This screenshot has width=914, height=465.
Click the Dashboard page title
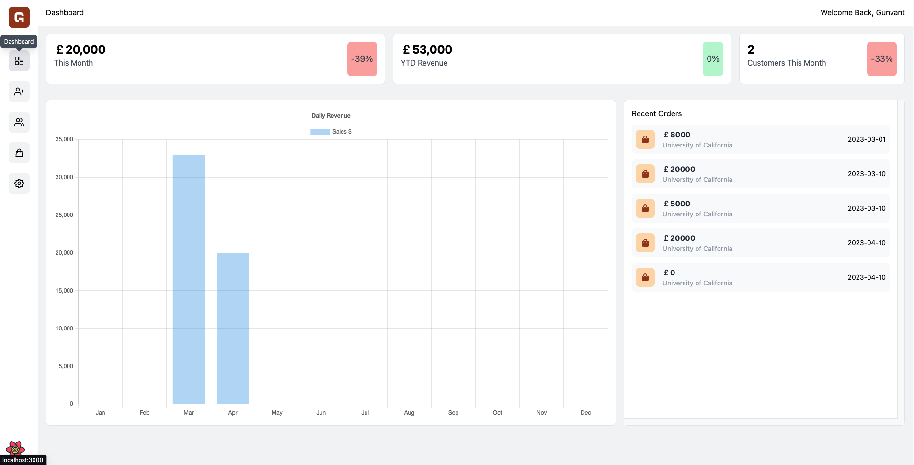(65, 12)
